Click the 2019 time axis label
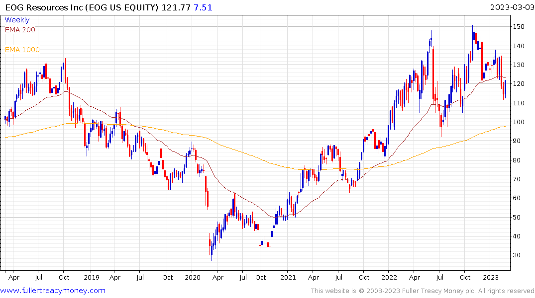The height and width of the screenshot is (298, 535). coord(92,277)
